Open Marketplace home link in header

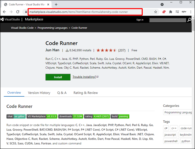34,19
